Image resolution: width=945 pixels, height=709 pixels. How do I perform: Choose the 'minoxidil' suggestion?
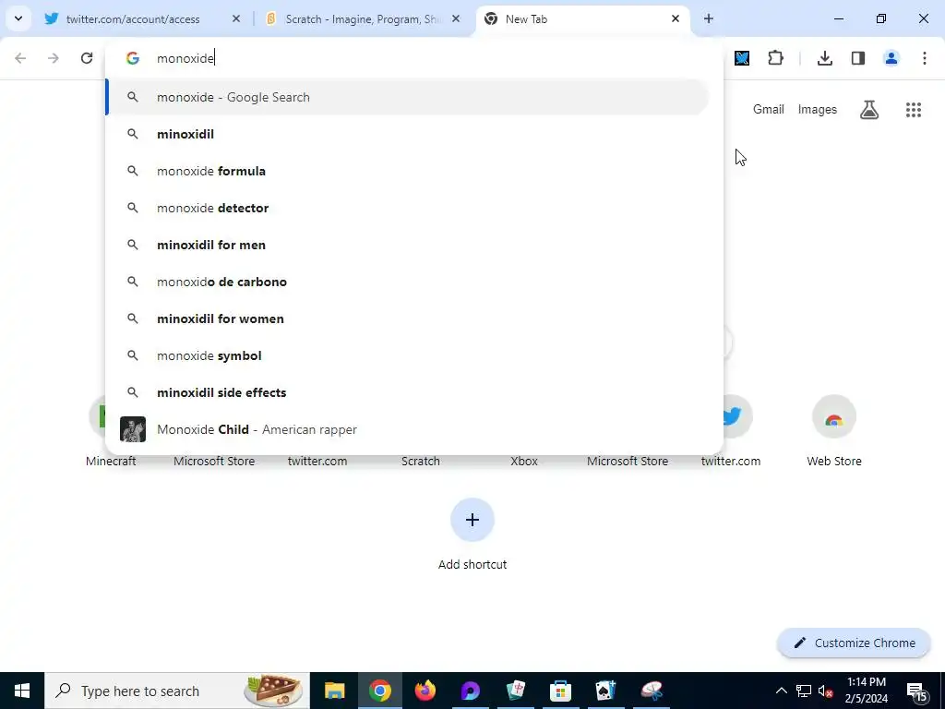407,134
